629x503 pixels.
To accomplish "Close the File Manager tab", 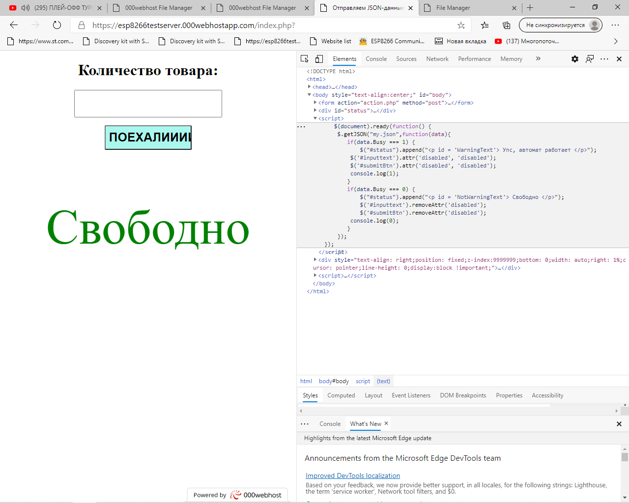I will pyautogui.click(x=514, y=8).
